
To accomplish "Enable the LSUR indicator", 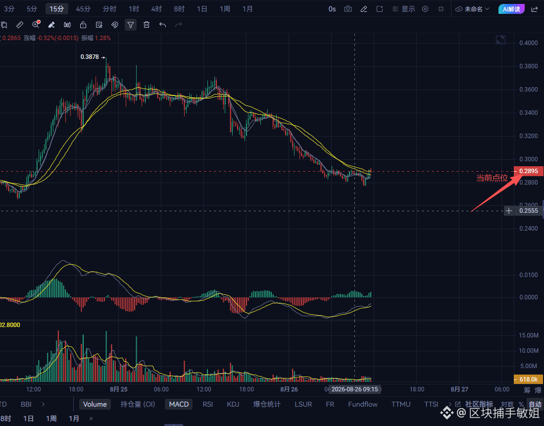I will pyautogui.click(x=303, y=405).
